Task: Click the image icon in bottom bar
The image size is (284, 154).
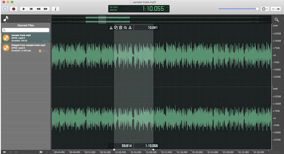Action: click(41, 152)
